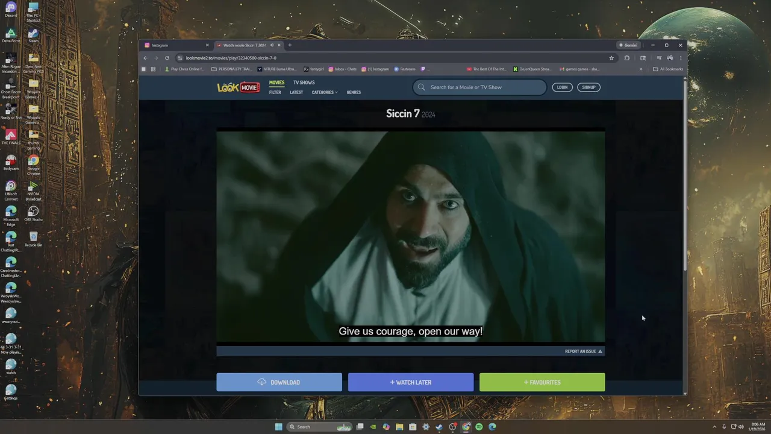The height and width of the screenshot is (434, 771).
Task: Click the magnifier icon in site search
Action: pyautogui.click(x=422, y=87)
